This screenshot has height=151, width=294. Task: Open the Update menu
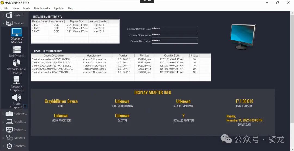(x=59, y=8)
